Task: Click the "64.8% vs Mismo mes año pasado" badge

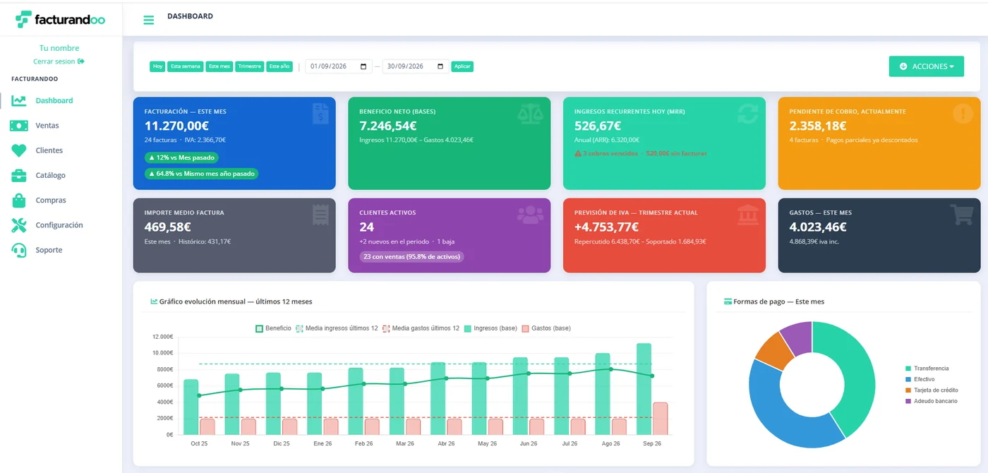Action: click(x=202, y=174)
